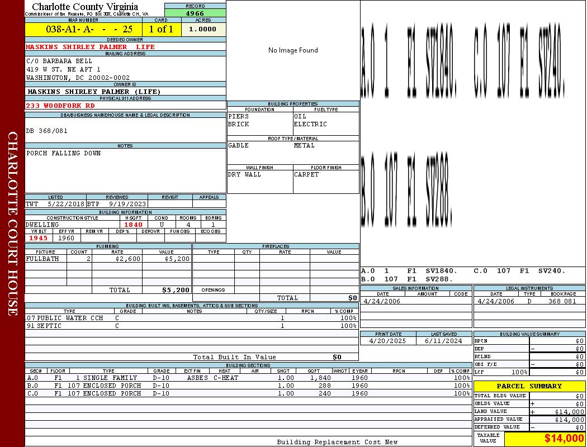Click the effective year 1960 under EFF YR

(x=67, y=238)
